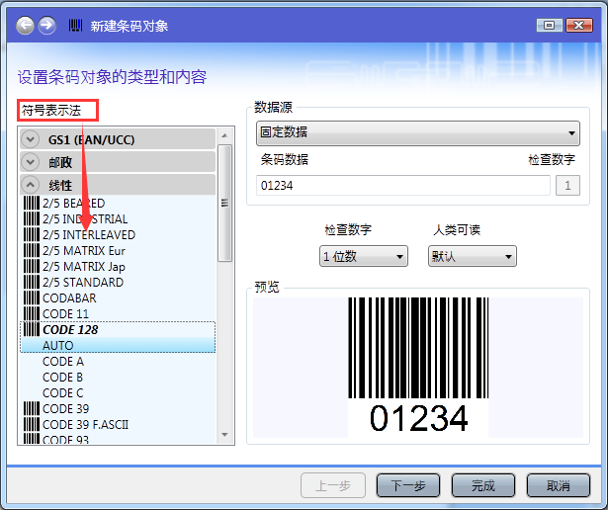
Task: Click the 取消 button
Action: [x=558, y=485]
